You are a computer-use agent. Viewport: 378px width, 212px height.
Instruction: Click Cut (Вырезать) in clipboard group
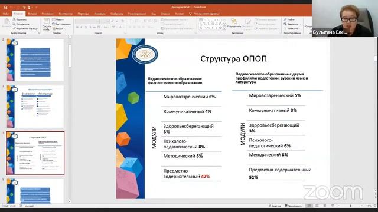click(19, 19)
